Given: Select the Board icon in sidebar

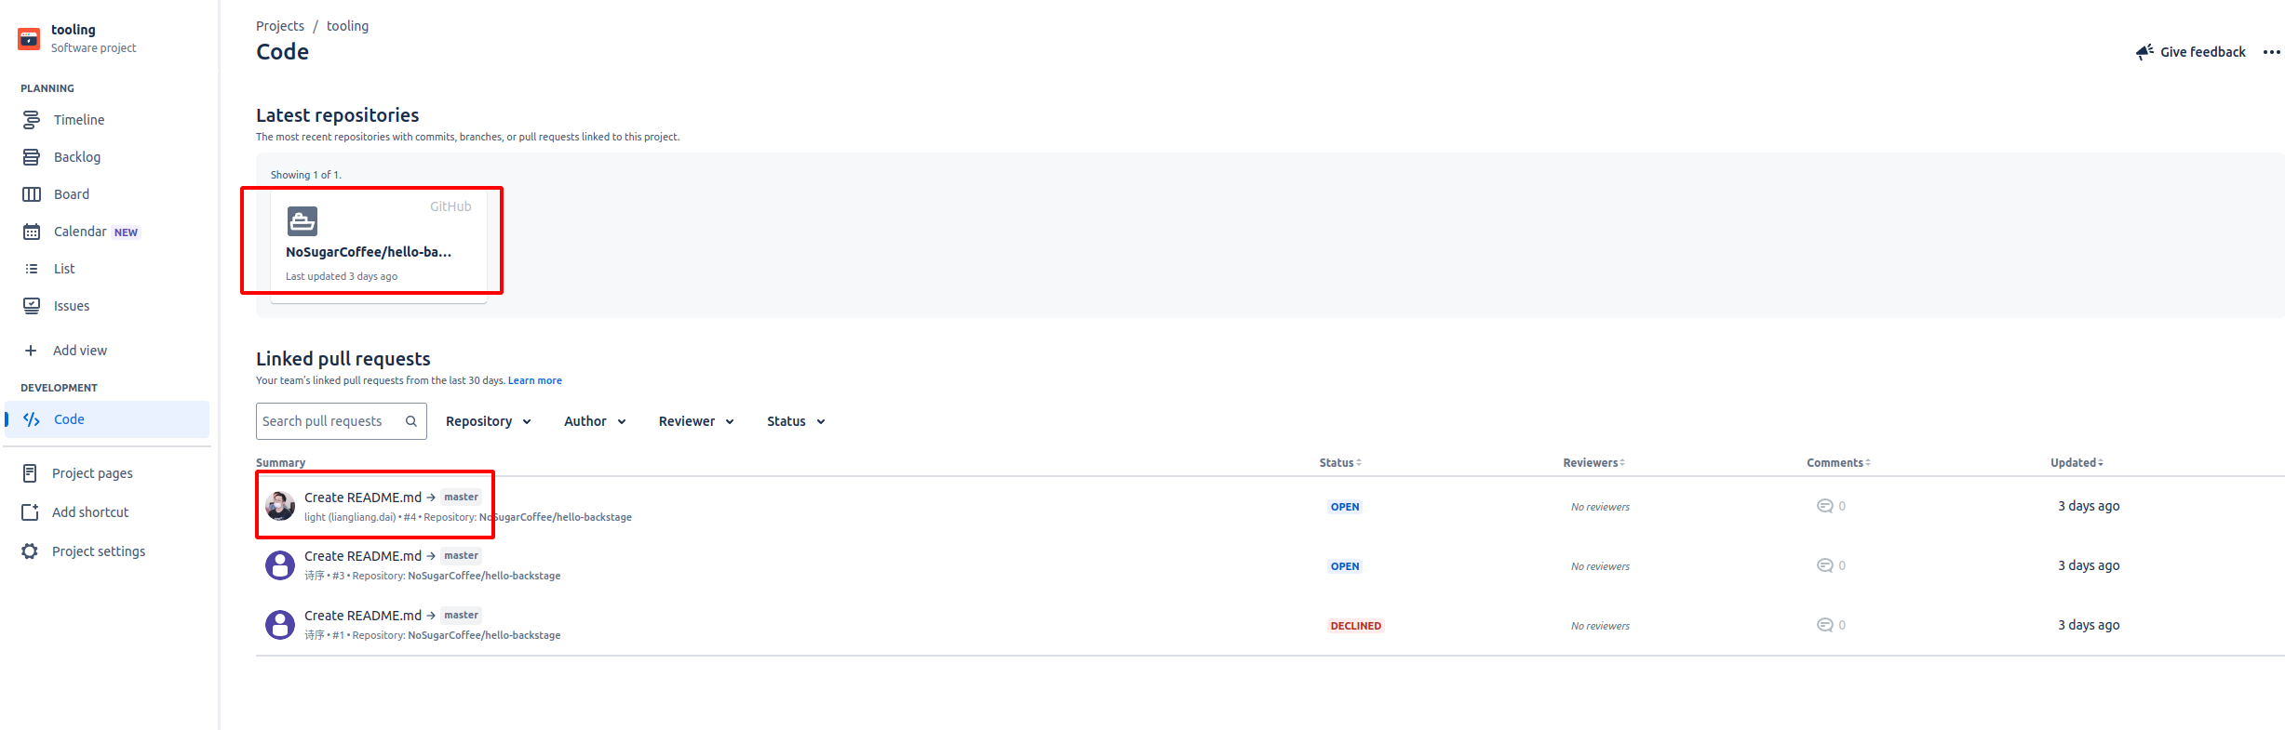Looking at the screenshot, I should pos(32,194).
